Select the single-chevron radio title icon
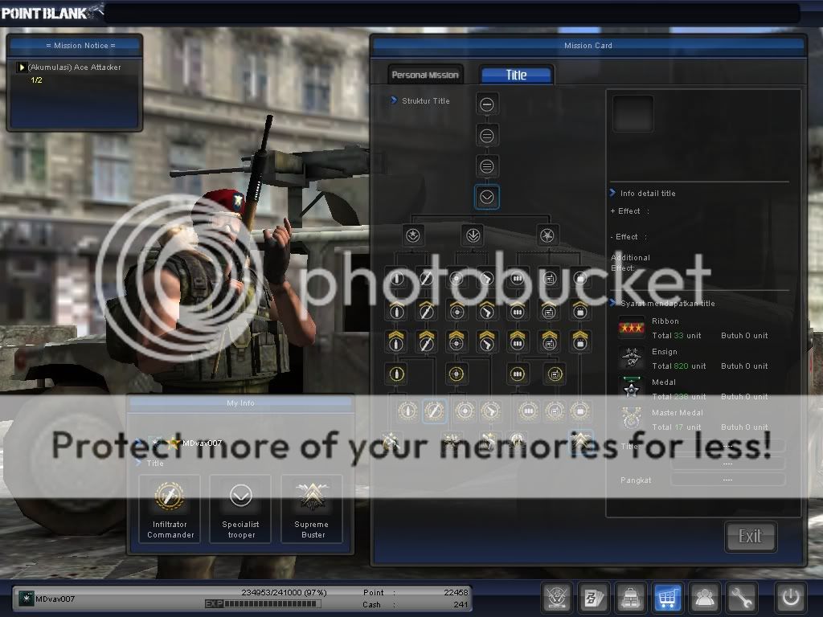823x617 pixels. [549, 311]
